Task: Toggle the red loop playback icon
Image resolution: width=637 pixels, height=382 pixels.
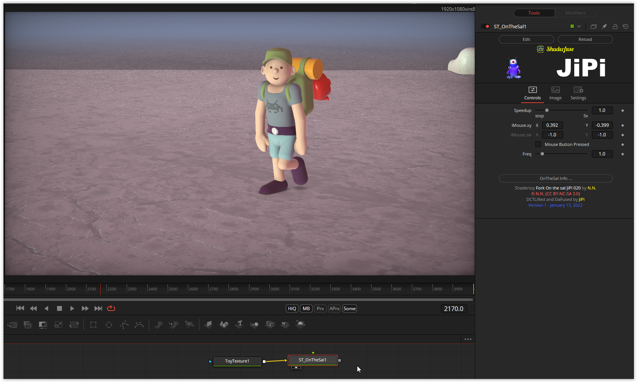Action: pos(111,308)
